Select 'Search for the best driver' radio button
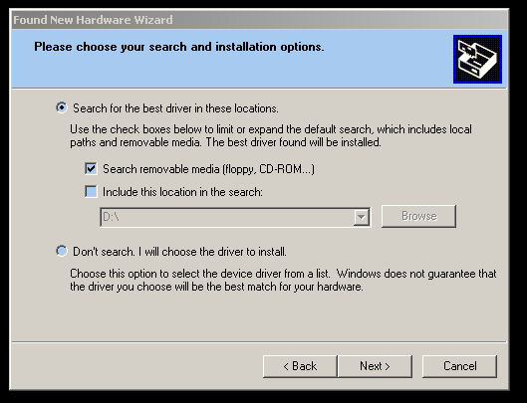Screen dimensions: 527x403 click(62, 107)
